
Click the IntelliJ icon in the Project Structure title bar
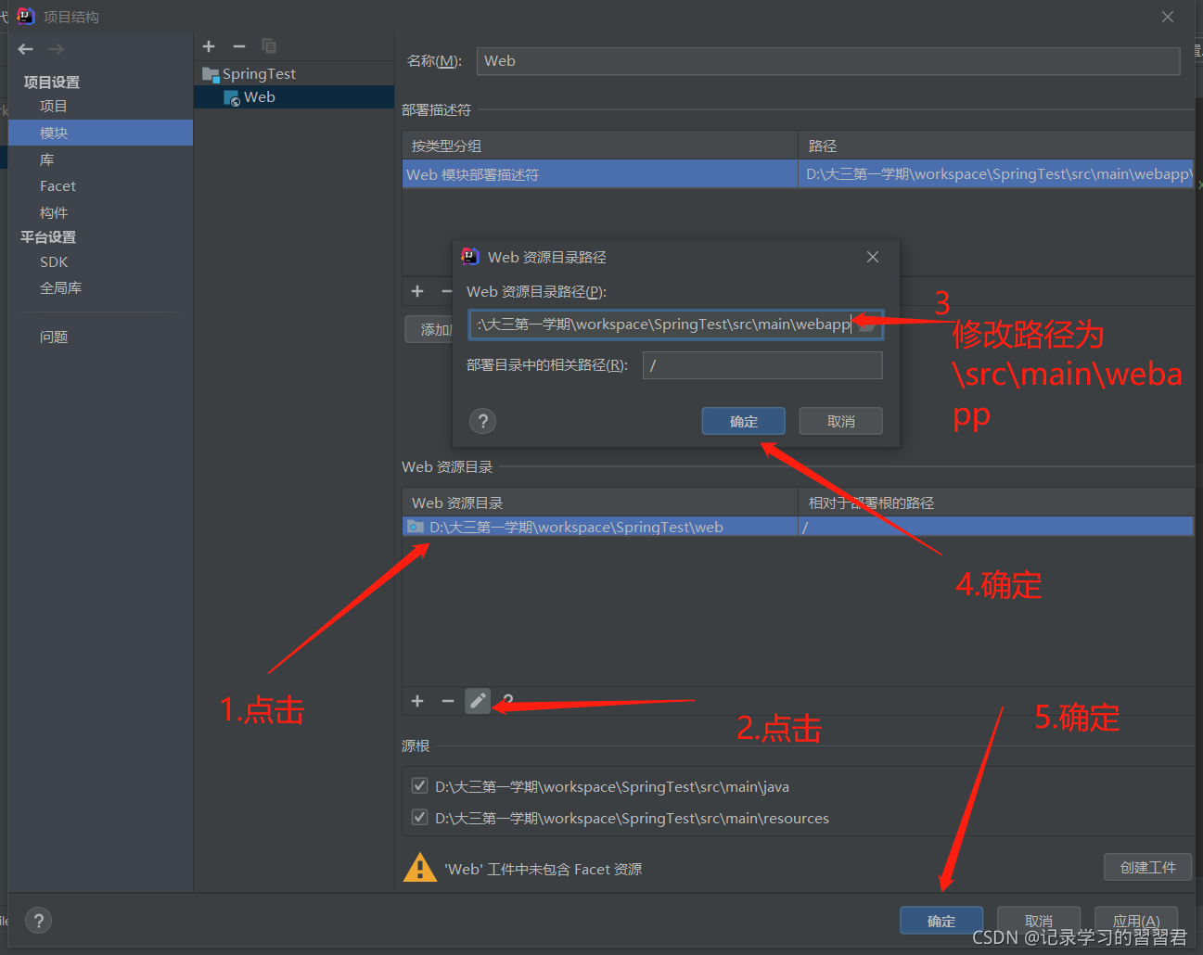(x=26, y=17)
